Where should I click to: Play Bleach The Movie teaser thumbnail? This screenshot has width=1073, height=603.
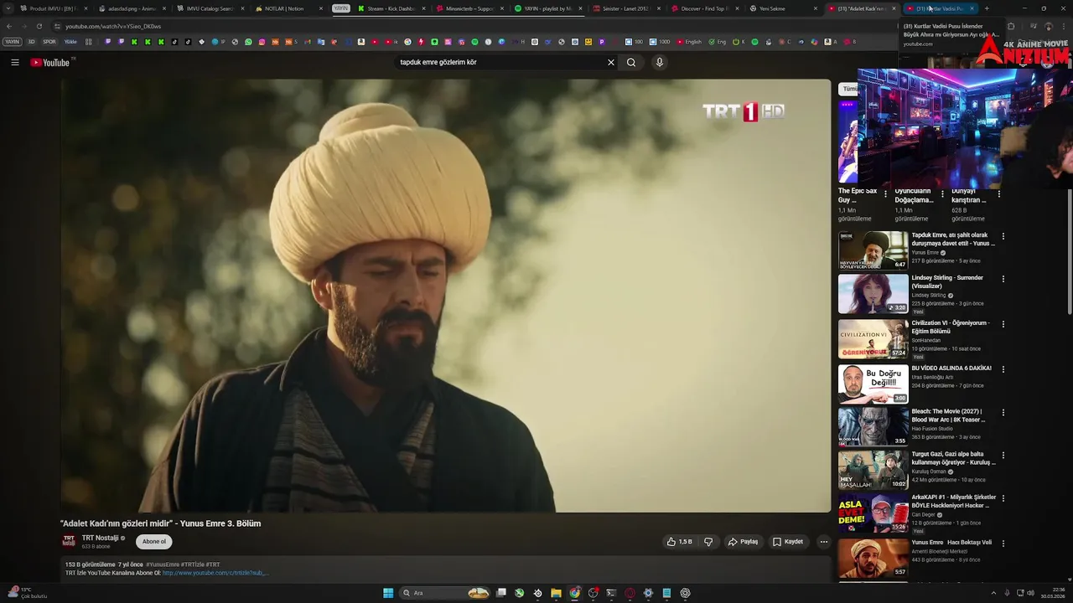(873, 426)
